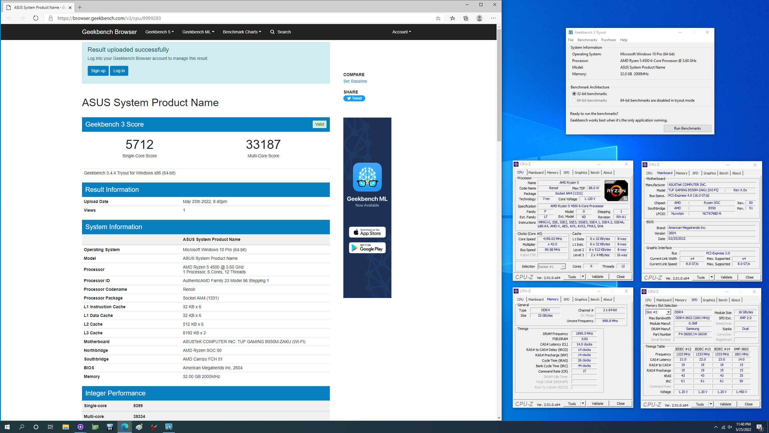Screen dimensions: 769x433
Task: Expand Tools arrow in CPU-Z Mainboard window
Action: 712,277
